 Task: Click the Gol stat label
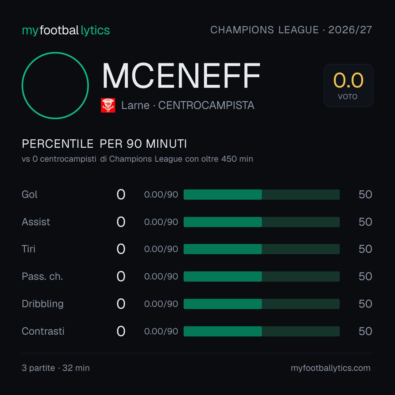pyautogui.click(x=30, y=195)
